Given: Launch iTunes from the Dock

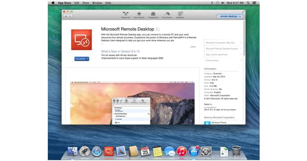Looking at the screenshot, I should pos(182,152).
